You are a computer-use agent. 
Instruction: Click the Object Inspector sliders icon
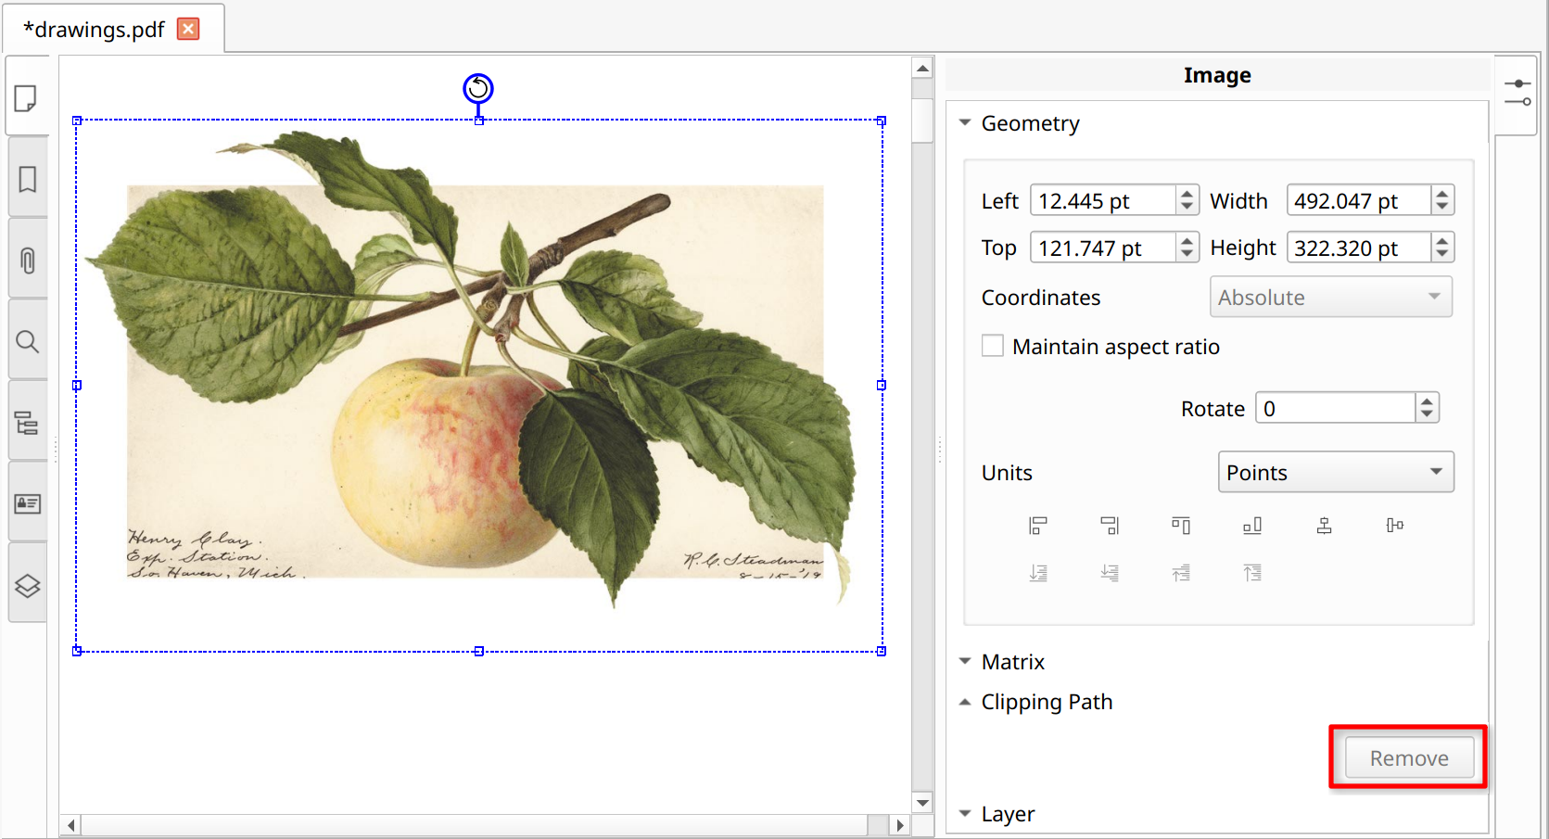click(1517, 93)
